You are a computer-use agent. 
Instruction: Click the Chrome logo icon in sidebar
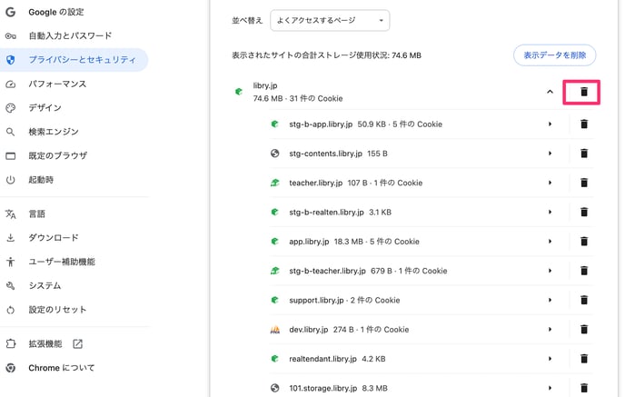pyautogui.click(x=11, y=368)
